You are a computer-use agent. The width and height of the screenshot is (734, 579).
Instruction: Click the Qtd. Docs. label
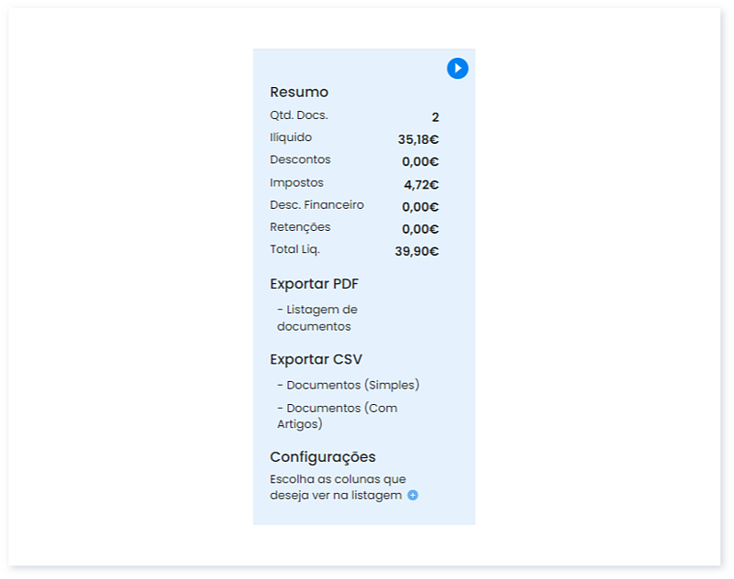click(x=299, y=115)
